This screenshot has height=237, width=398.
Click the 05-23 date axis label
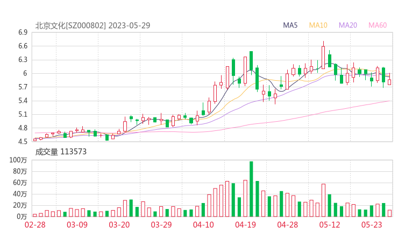pos(372,225)
